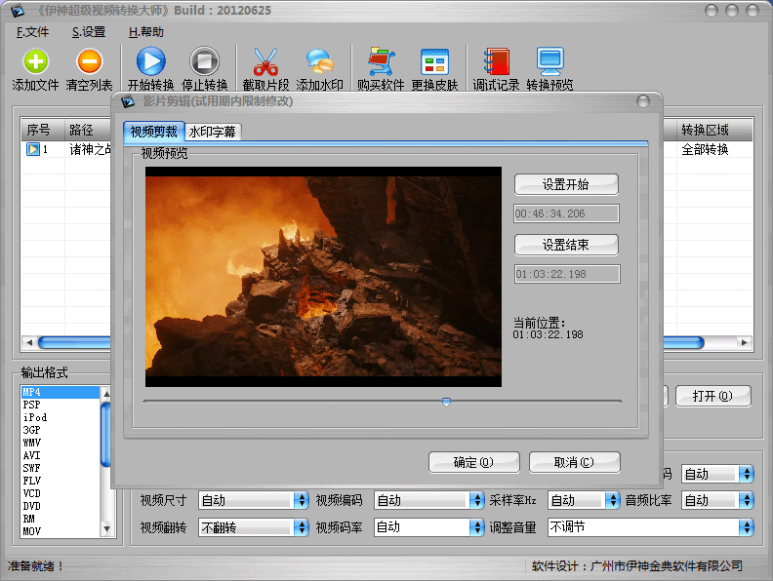Start conversion with the blue play icon
The image size is (773, 581).
pyautogui.click(x=150, y=62)
